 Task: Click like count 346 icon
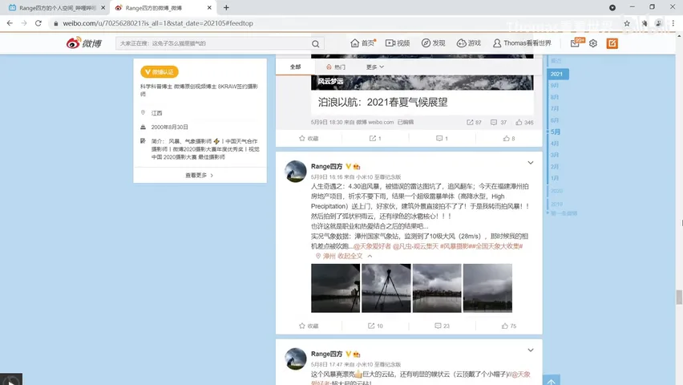tap(524, 123)
